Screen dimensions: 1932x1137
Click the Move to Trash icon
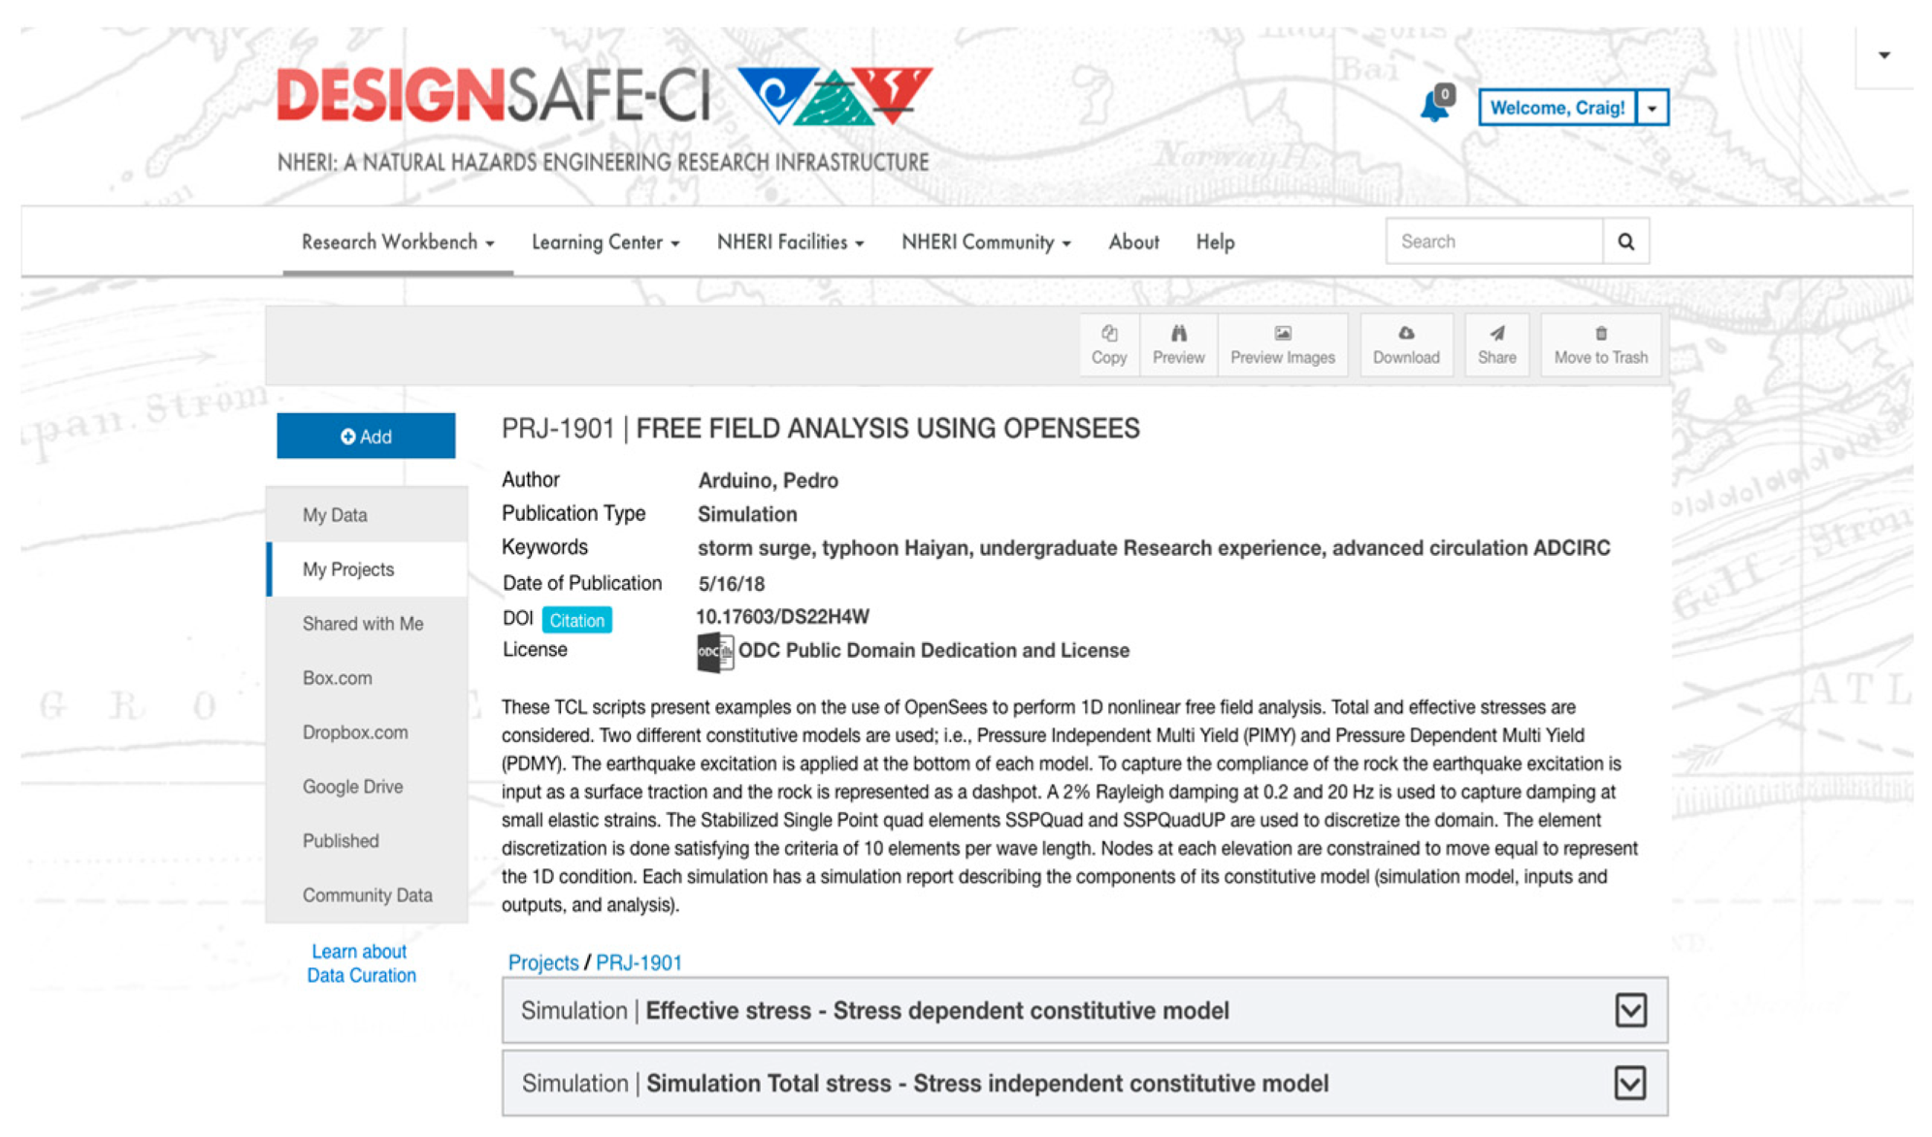(1600, 344)
